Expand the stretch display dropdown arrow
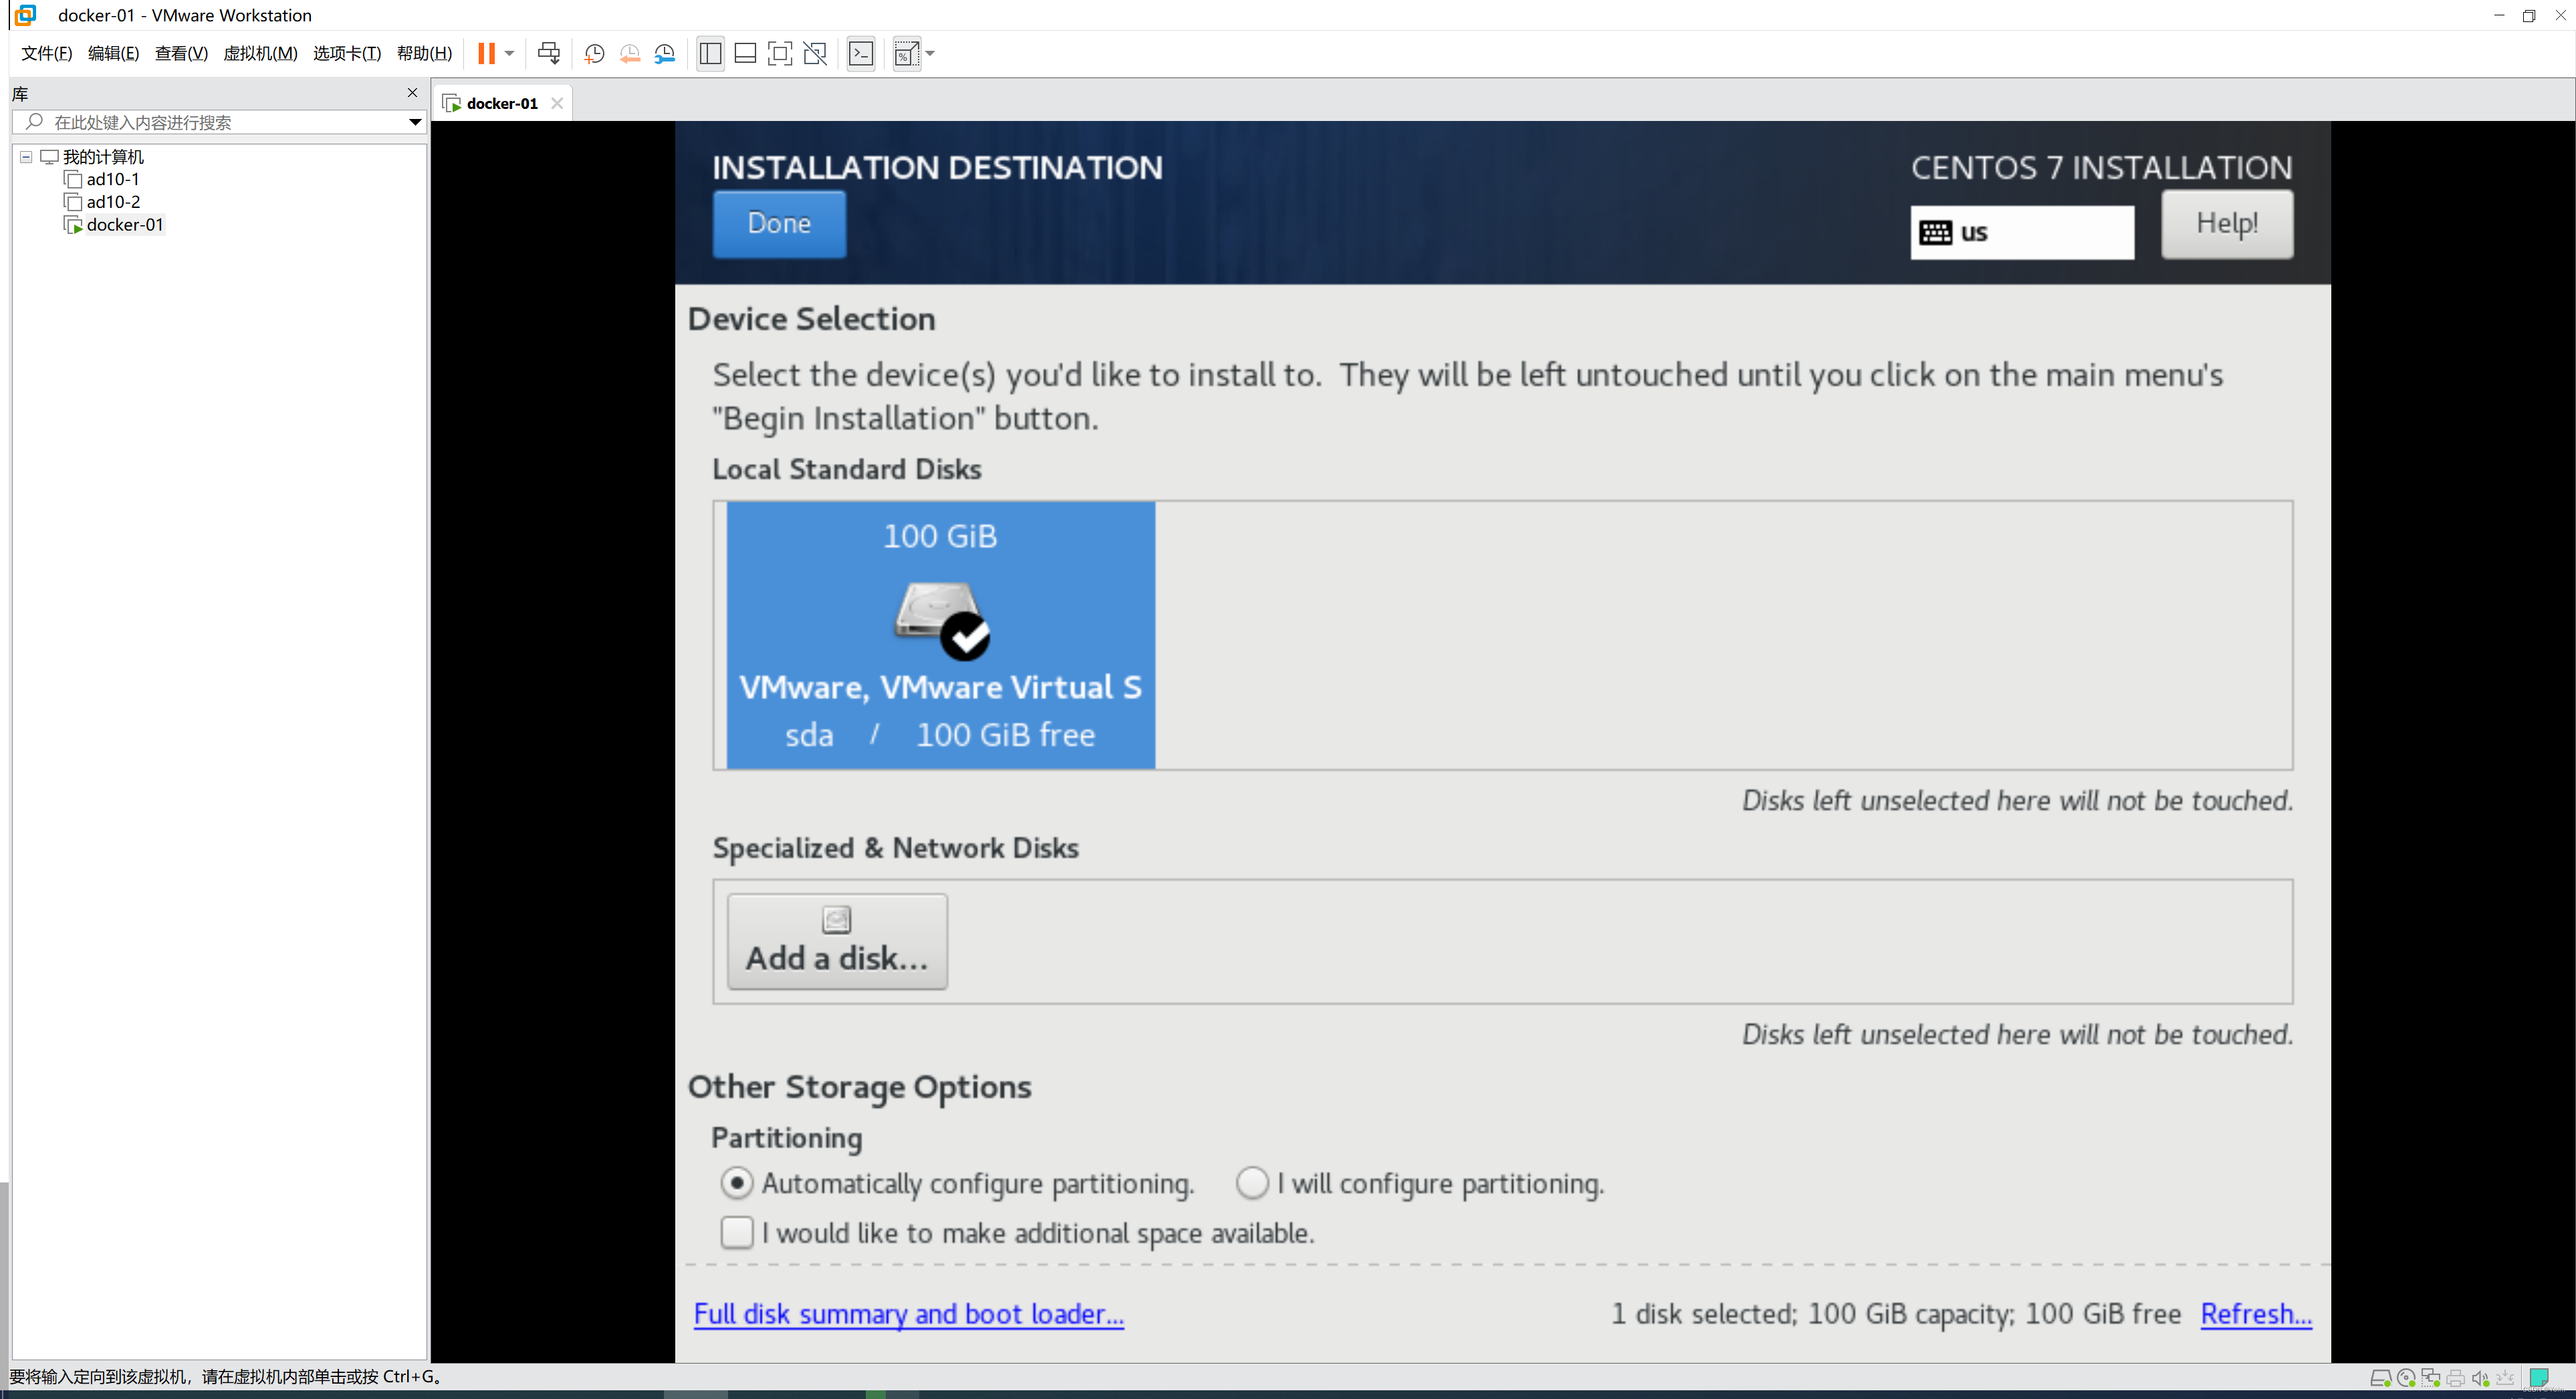The width and height of the screenshot is (2576, 1399). [x=930, y=54]
